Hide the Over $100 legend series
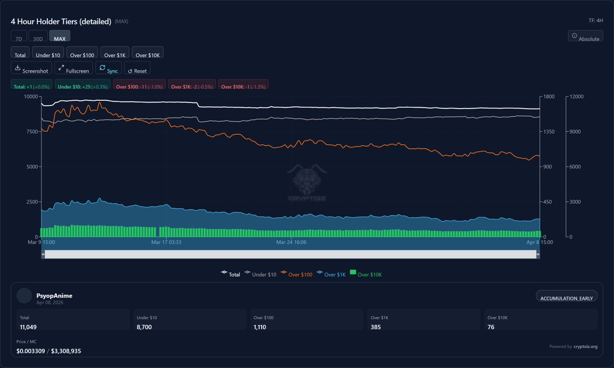The height and width of the screenshot is (368, 614). click(x=300, y=275)
